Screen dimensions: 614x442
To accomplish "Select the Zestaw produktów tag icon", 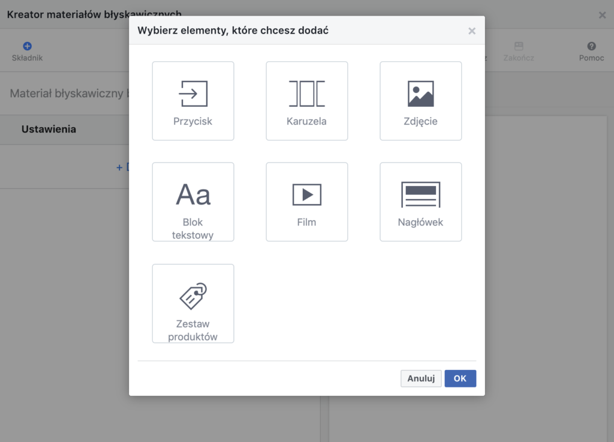I will [x=193, y=296].
